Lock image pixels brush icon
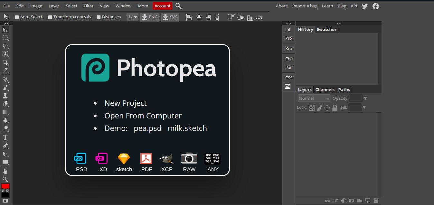This screenshot has width=434, height=205. click(319, 108)
